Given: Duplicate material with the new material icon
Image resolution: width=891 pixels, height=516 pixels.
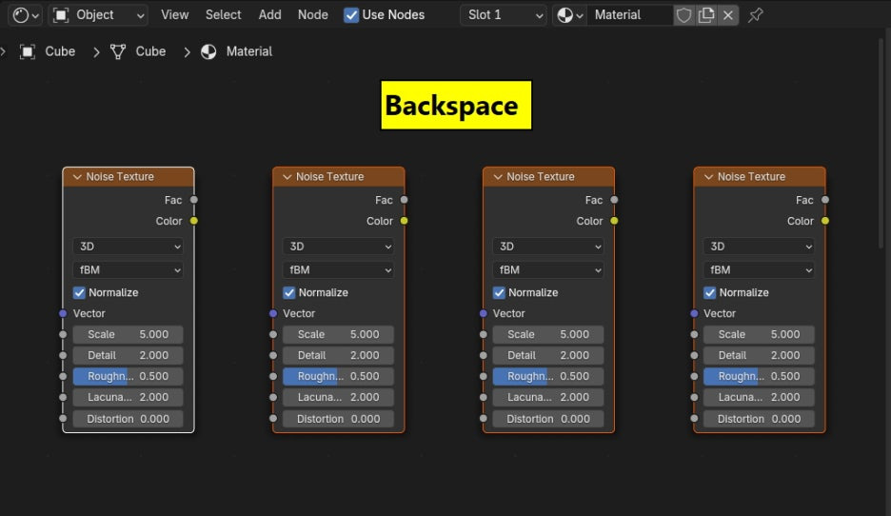Looking at the screenshot, I should pos(705,15).
